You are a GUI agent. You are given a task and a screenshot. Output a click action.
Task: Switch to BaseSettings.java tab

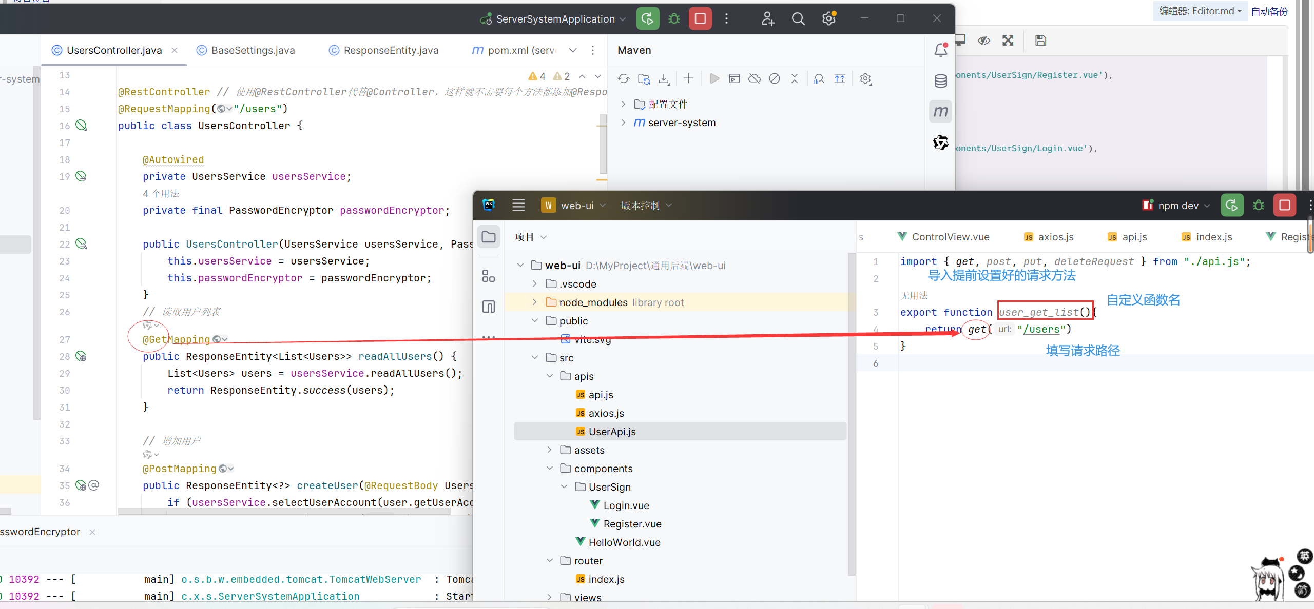[x=246, y=50]
